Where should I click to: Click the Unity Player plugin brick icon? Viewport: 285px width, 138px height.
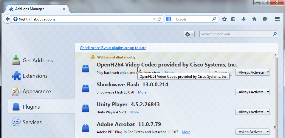pyautogui.click(x=86, y=108)
